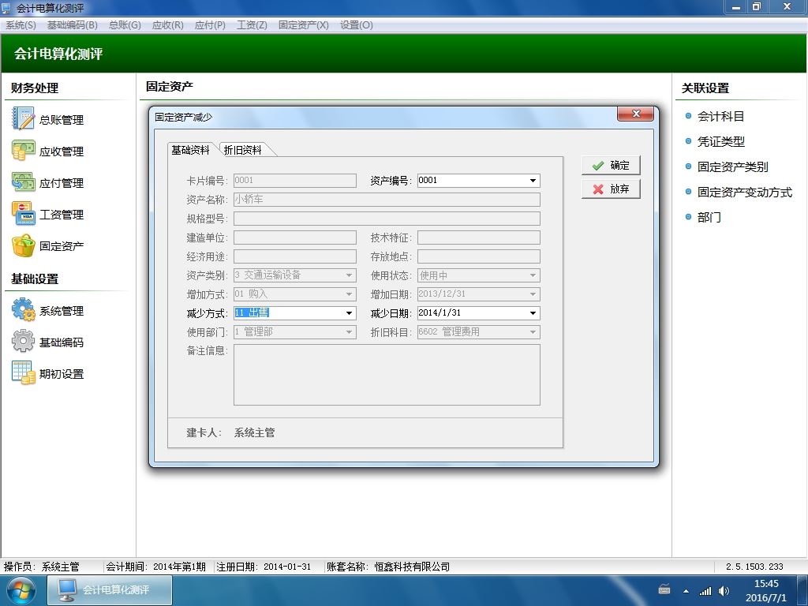Open network signal icon in tray
Image resolution: width=808 pixels, height=606 pixels.
coord(705,590)
